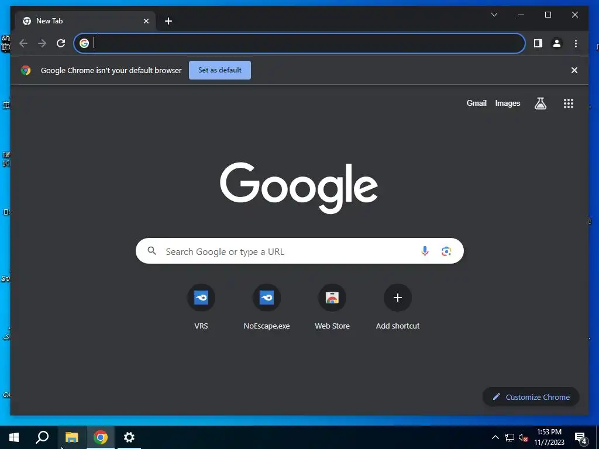Screen dimensions: 599x449
Task: Close the New Tab tab
Action: point(146,21)
